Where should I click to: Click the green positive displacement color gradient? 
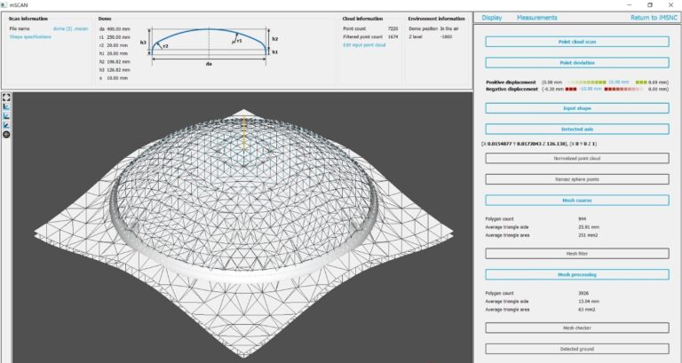coord(587,83)
